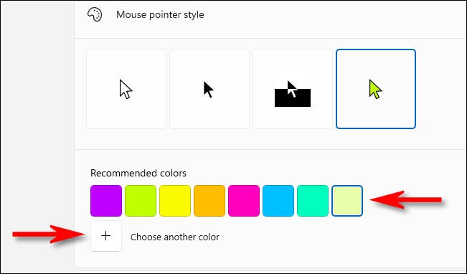Pick the purple recommended color
Screen dimensions: 467x274
106,201
